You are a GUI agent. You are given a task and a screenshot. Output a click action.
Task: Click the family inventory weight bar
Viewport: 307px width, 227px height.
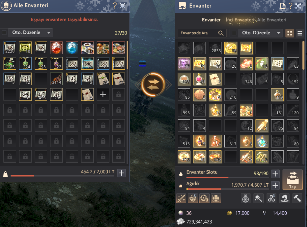pyautogui.click(x=63, y=176)
